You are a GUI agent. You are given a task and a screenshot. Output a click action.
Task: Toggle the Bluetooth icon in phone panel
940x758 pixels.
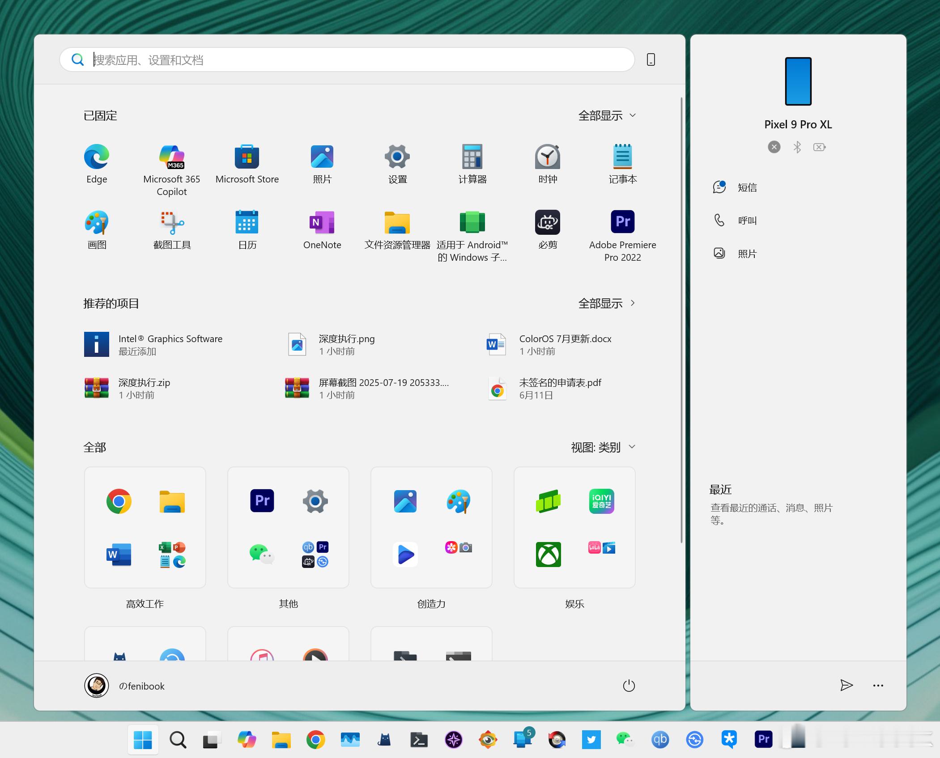coord(797,147)
